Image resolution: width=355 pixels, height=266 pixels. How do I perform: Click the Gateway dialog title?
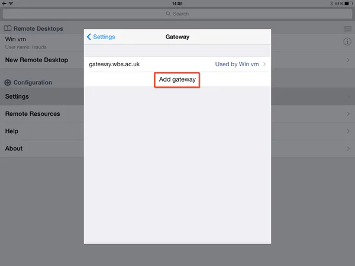[x=177, y=37]
